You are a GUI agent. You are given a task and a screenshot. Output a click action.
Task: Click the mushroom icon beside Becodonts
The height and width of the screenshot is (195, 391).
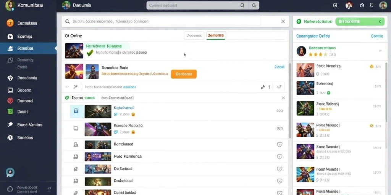[x=10, y=78]
